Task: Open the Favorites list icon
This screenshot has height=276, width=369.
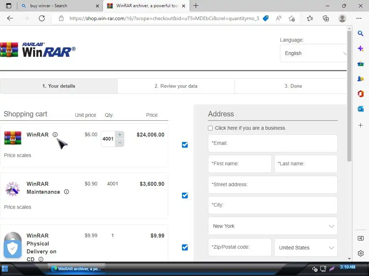Action: pos(310,18)
